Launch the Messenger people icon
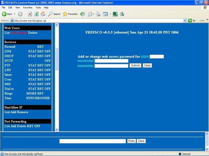Screen dimensions: 209x156 coord(122,14)
